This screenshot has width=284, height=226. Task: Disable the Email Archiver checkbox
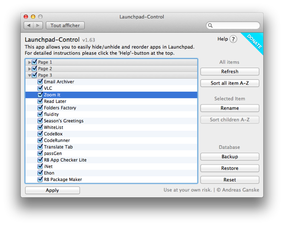click(x=40, y=82)
